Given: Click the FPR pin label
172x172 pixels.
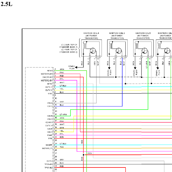Looking at the screenshot, I should (x=50, y=139).
